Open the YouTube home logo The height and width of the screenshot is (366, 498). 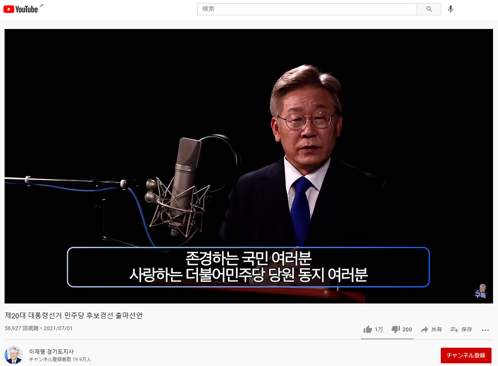click(21, 9)
